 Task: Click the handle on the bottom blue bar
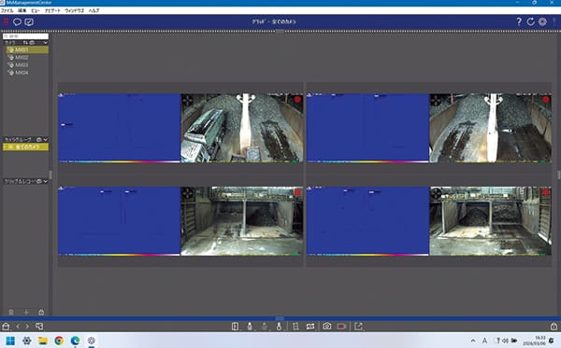pos(280,318)
